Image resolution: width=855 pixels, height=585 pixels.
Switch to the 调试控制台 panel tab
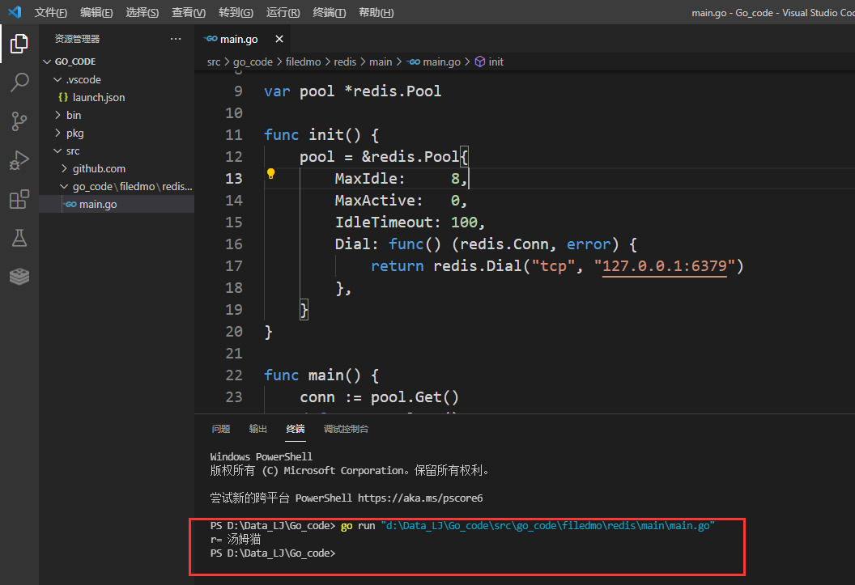(346, 429)
